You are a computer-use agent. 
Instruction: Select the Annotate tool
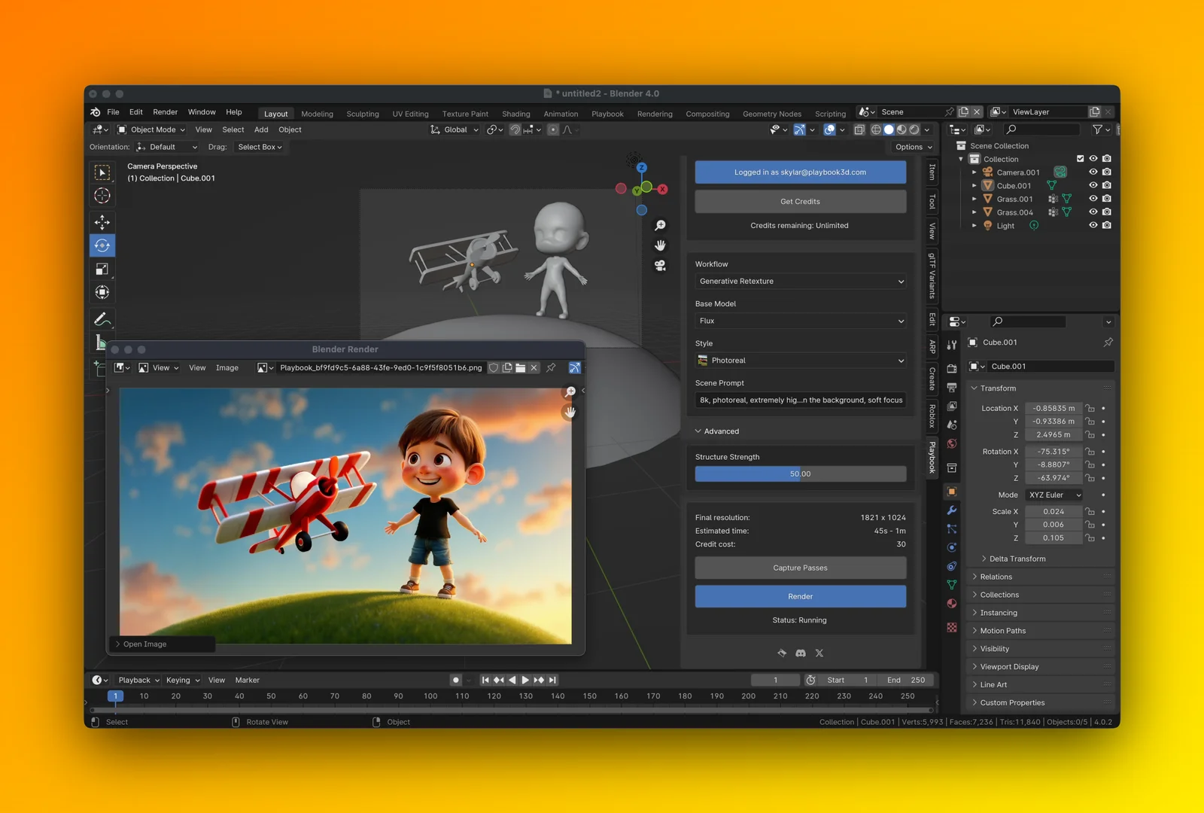pos(102,319)
